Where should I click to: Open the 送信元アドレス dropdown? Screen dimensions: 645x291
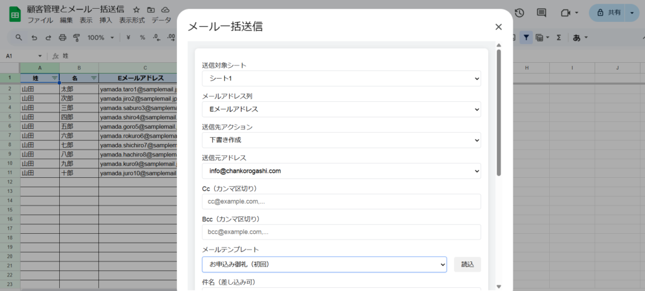pos(341,171)
